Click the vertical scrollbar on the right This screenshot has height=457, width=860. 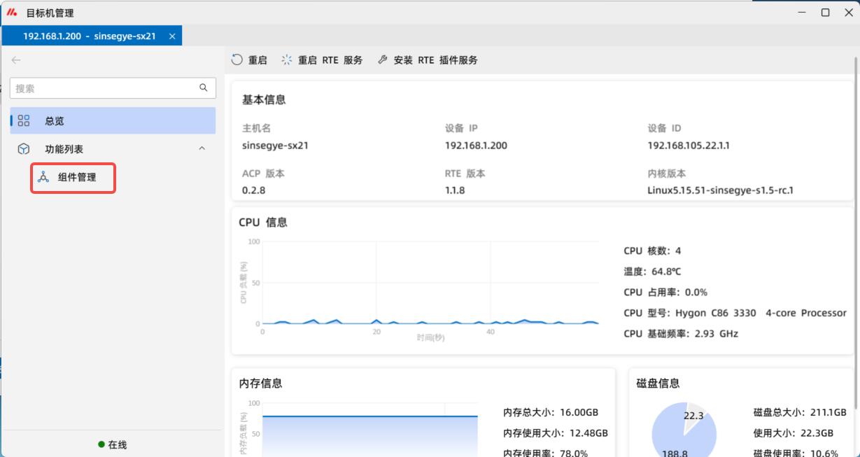coord(856,210)
